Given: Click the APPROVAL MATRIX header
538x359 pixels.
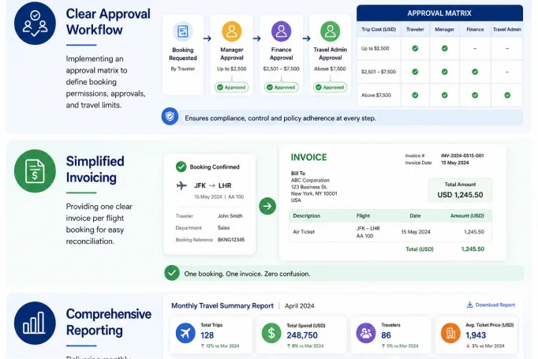Looking at the screenshot, I should tap(439, 13).
